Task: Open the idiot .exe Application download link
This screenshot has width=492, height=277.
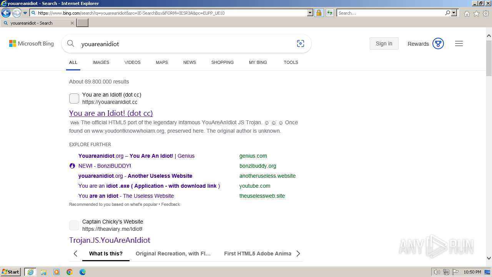Action: tap(149, 186)
